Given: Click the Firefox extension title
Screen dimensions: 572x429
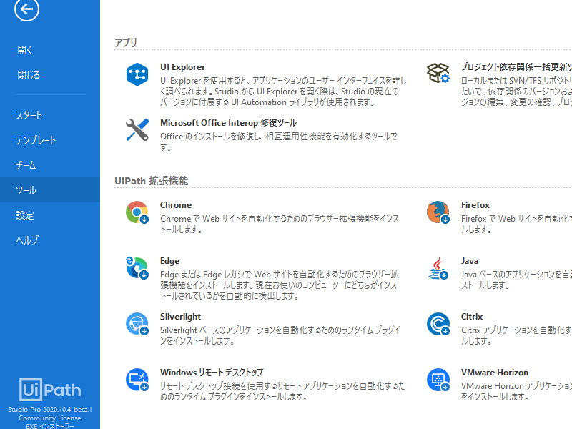Looking at the screenshot, I should [x=475, y=205].
